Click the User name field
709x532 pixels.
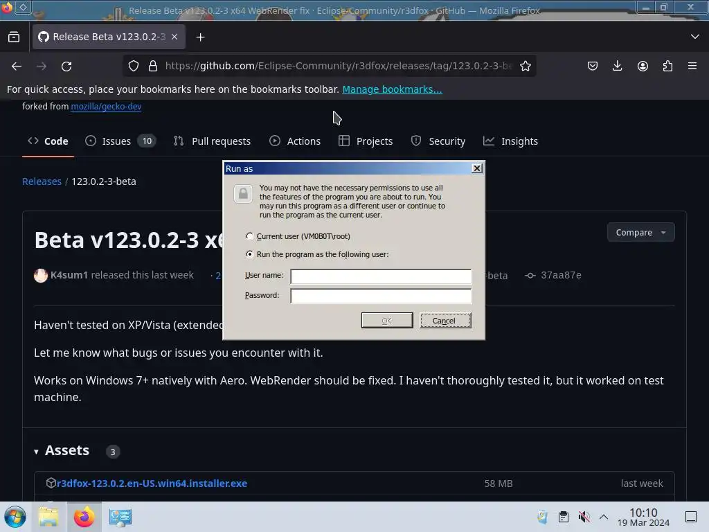coord(381,276)
